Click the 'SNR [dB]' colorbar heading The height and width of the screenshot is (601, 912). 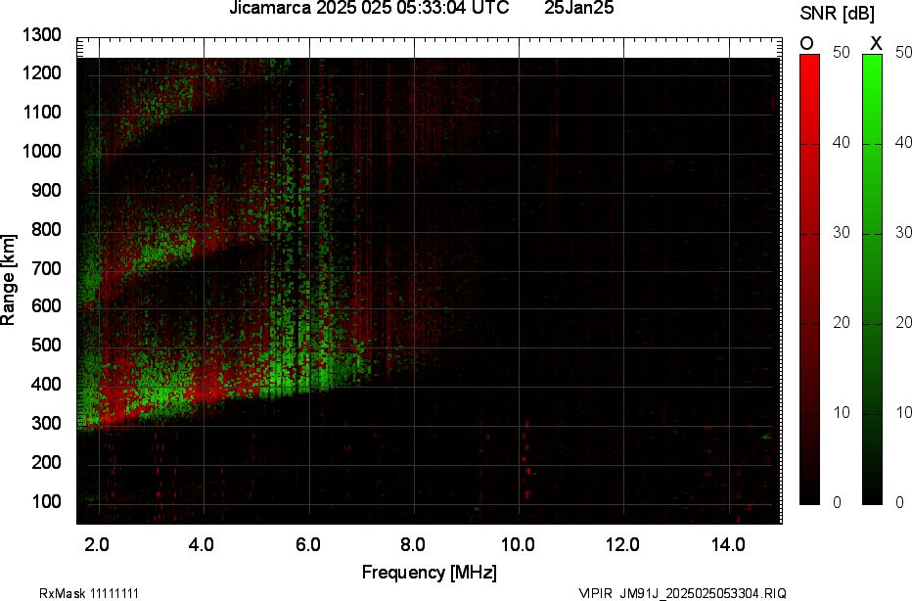tap(837, 14)
